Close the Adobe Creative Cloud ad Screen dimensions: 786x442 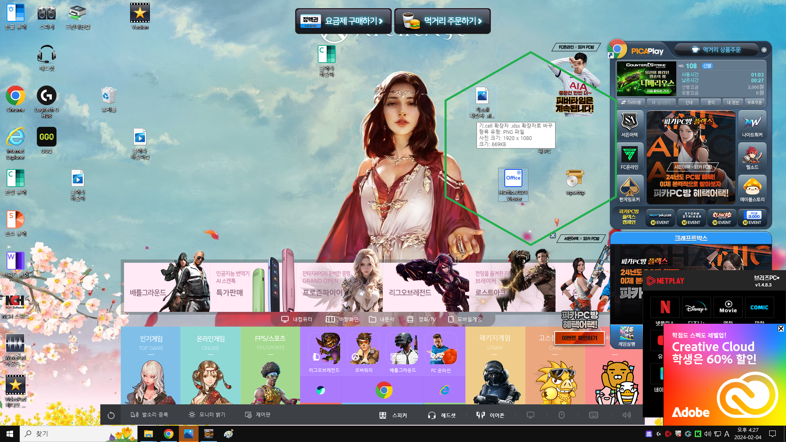pos(781,329)
